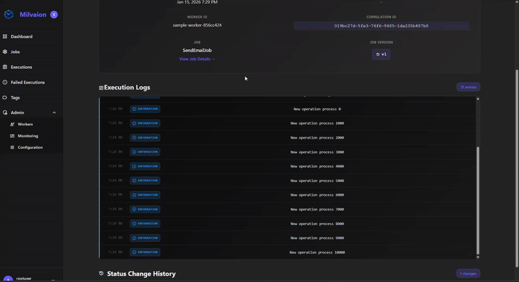
Task: Click the Execution Logs header icon
Action: coord(101,88)
